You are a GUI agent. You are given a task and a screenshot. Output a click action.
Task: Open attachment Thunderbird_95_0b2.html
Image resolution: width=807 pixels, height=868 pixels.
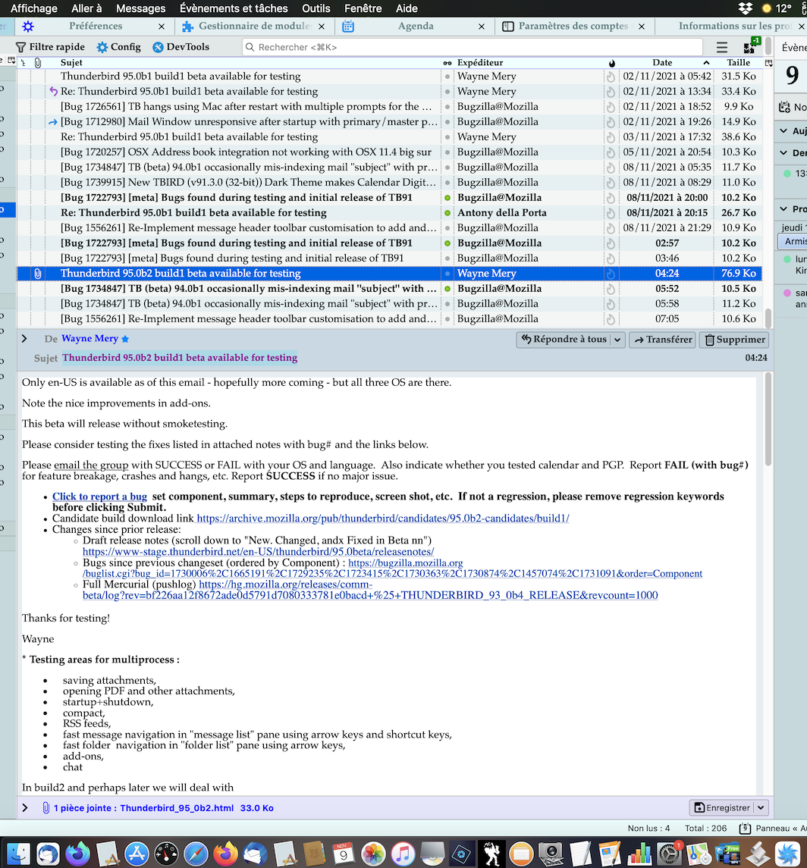click(177, 808)
